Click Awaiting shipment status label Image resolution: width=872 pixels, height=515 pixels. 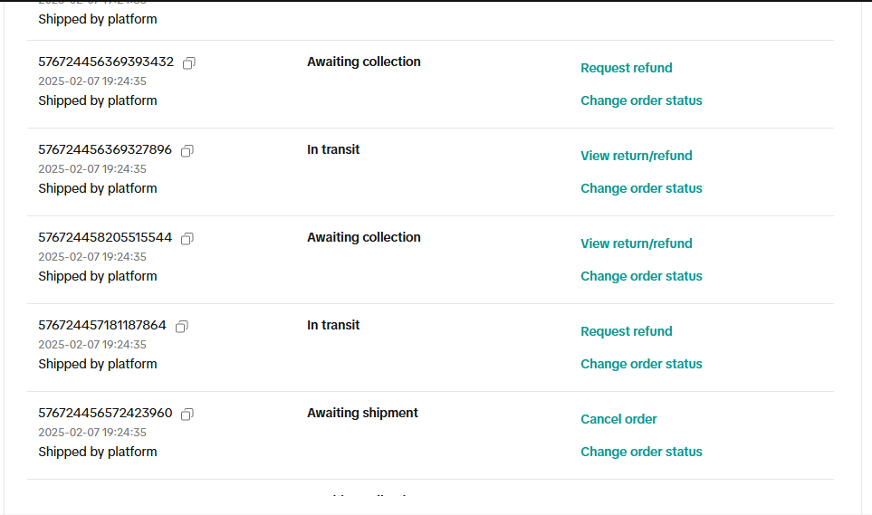(x=362, y=413)
